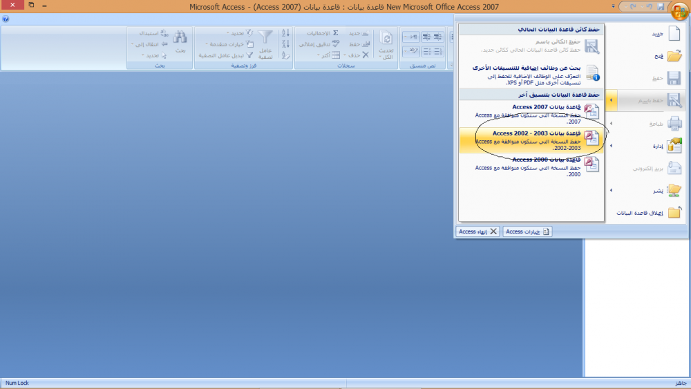Click إنهاء Access exit button

click(x=477, y=231)
